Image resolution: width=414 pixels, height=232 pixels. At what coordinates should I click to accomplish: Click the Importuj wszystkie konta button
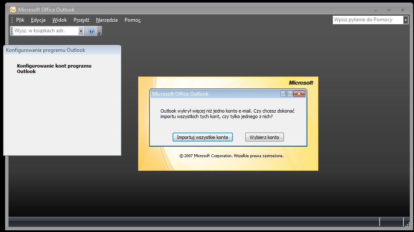(x=202, y=137)
